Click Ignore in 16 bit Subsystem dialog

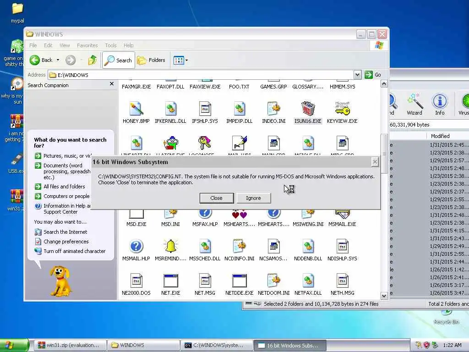pos(254,198)
